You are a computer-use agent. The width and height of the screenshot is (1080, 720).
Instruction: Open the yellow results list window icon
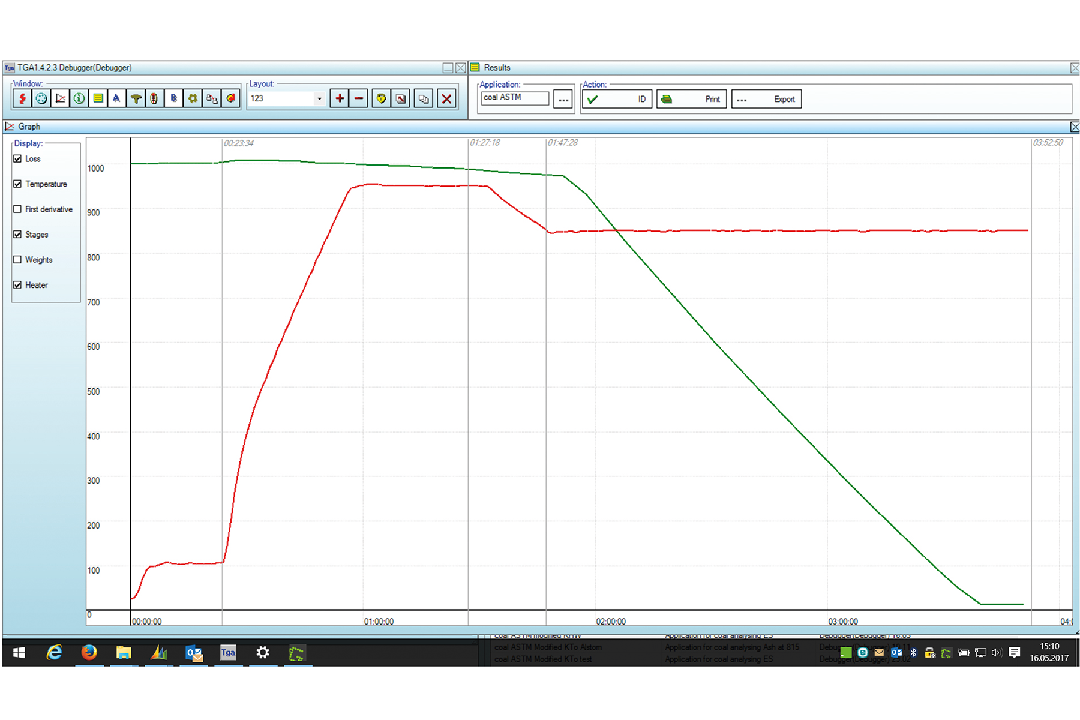pyautogui.click(x=98, y=98)
